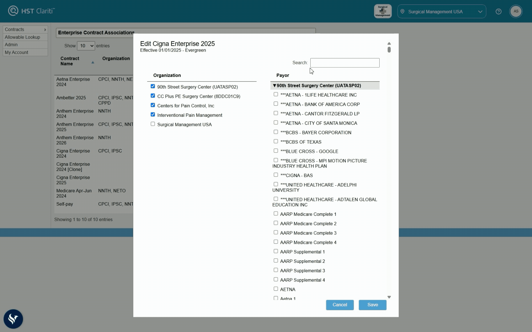Expand the Contracts menu arrow
Screen dimensions: 532x332
pyautogui.click(x=45, y=30)
